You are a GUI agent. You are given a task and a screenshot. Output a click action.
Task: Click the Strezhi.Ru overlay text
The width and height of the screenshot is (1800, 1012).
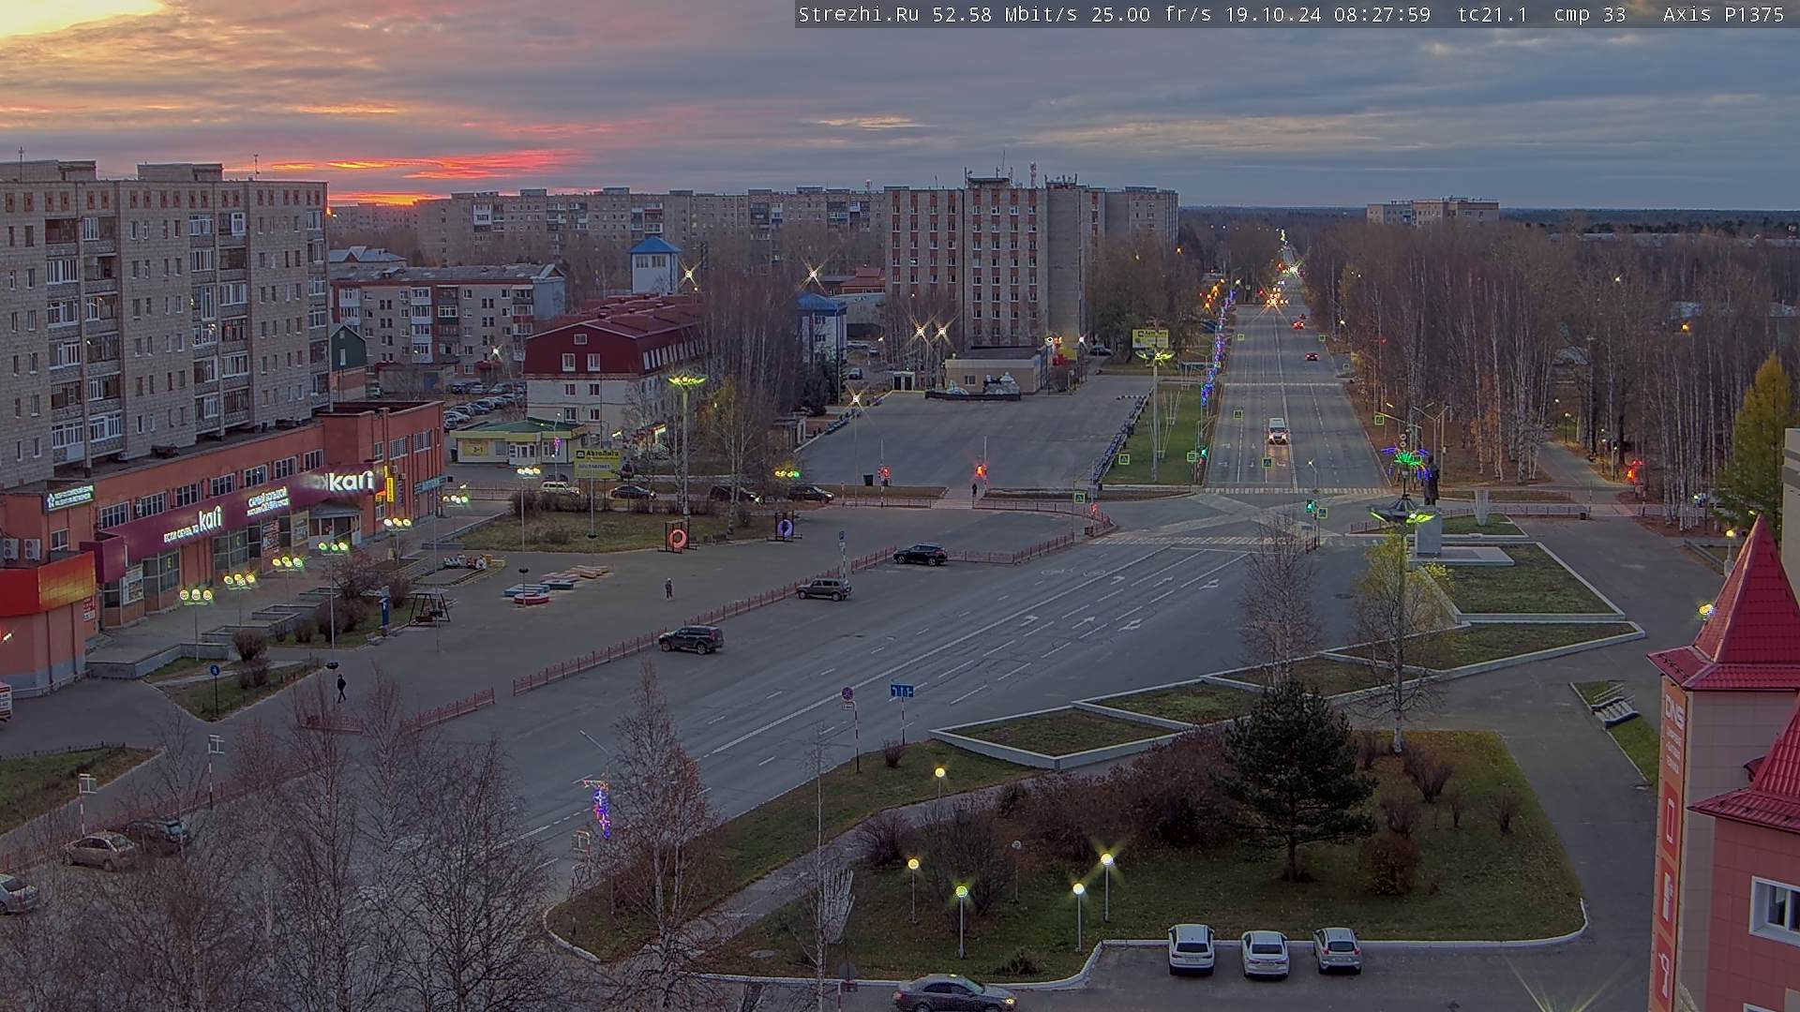tap(858, 15)
